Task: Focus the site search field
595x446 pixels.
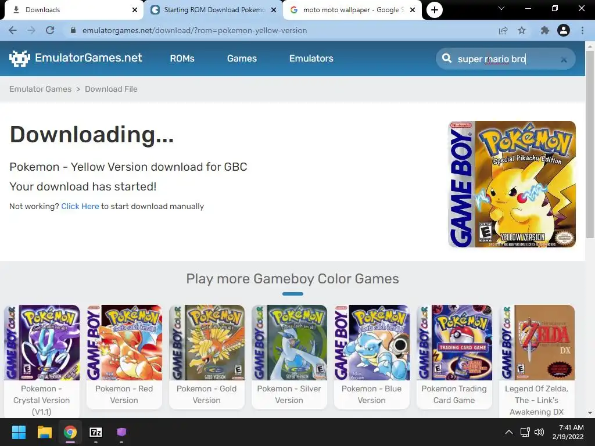Action: pyautogui.click(x=506, y=59)
